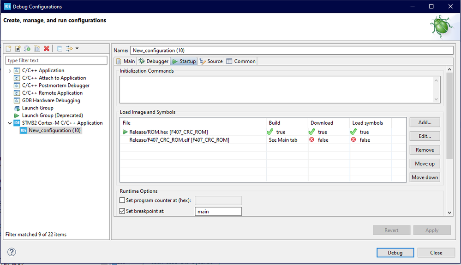Select the Startup tab
461x265 pixels.
click(x=184, y=61)
